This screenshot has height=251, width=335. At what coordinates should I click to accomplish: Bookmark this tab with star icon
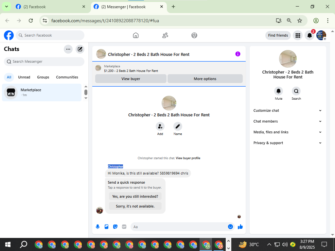tap(300, 21)
